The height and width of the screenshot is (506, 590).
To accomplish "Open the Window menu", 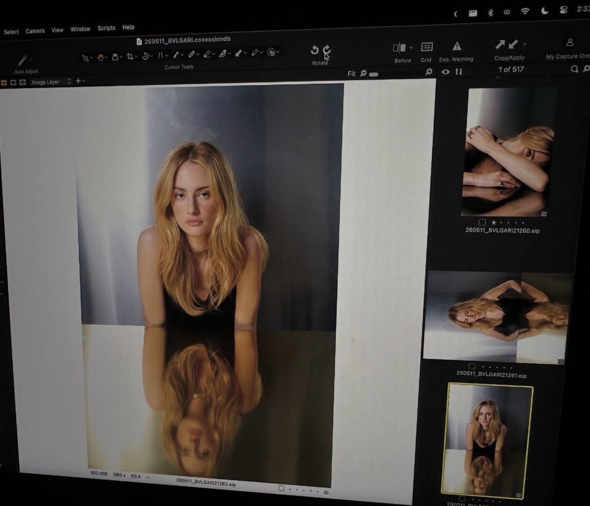I will tap(80, 29).
